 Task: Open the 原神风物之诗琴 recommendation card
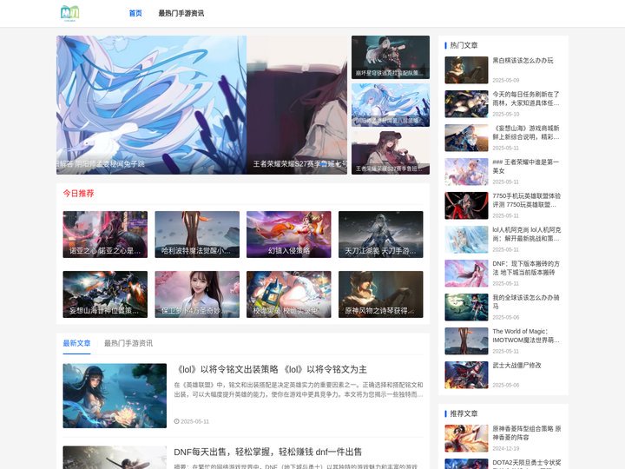click(381, 294)
